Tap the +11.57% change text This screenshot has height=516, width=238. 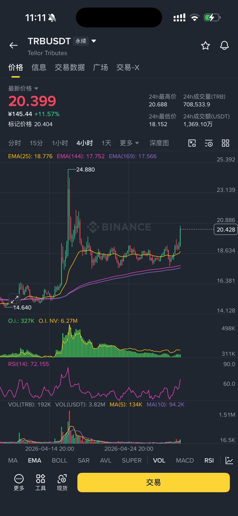click(47, 114)
